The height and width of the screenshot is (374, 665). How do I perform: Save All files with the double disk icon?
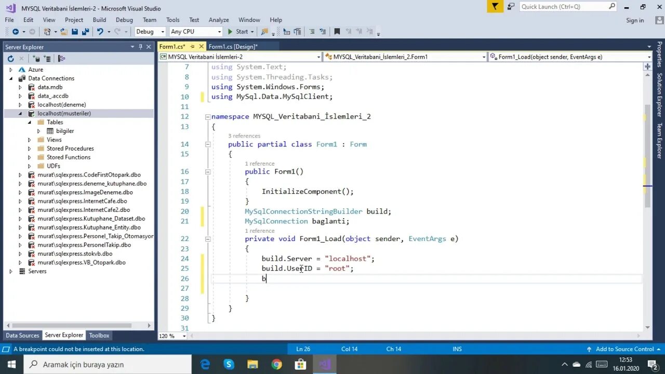click(85, 32)
